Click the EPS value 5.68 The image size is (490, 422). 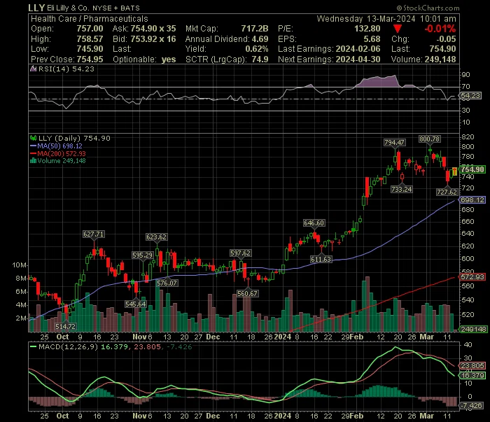click(372, 39)
